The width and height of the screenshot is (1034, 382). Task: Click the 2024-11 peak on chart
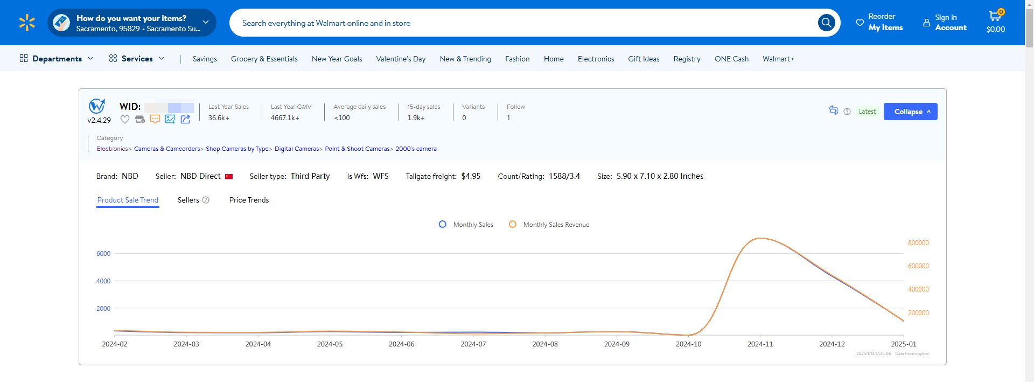click(760, 238)
